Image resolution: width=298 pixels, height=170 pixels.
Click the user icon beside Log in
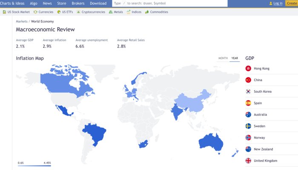271,3
